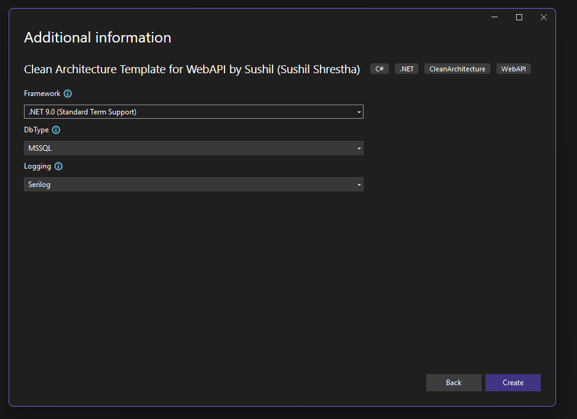Click the template title by Sushil Shrestha

point(191,70)
